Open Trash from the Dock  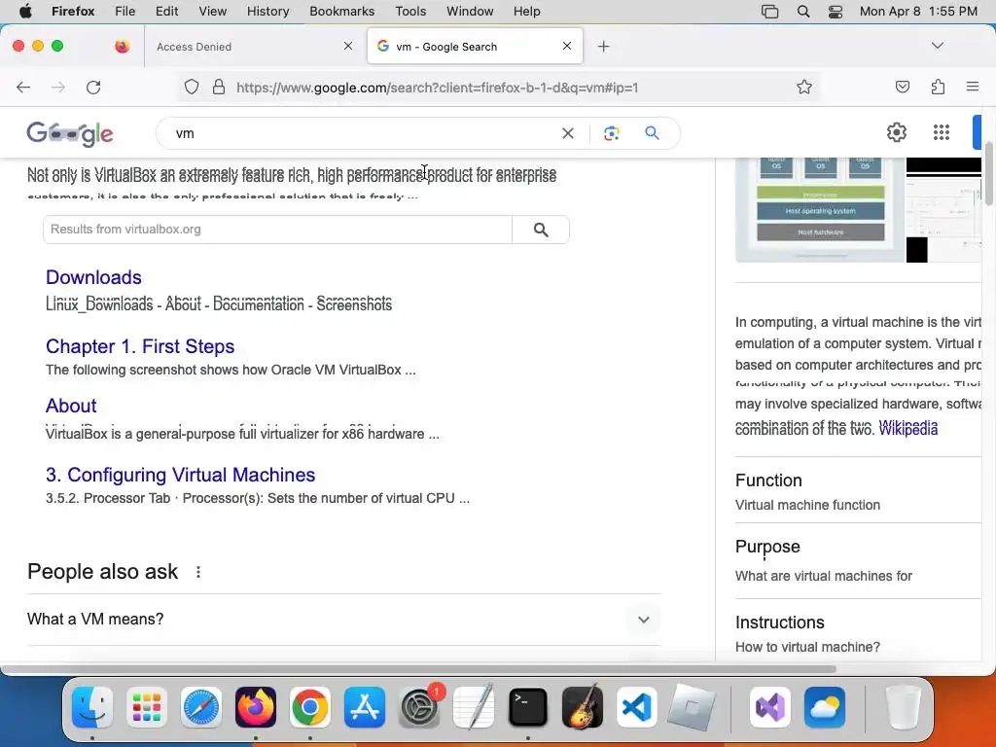(x=904, y=707)
